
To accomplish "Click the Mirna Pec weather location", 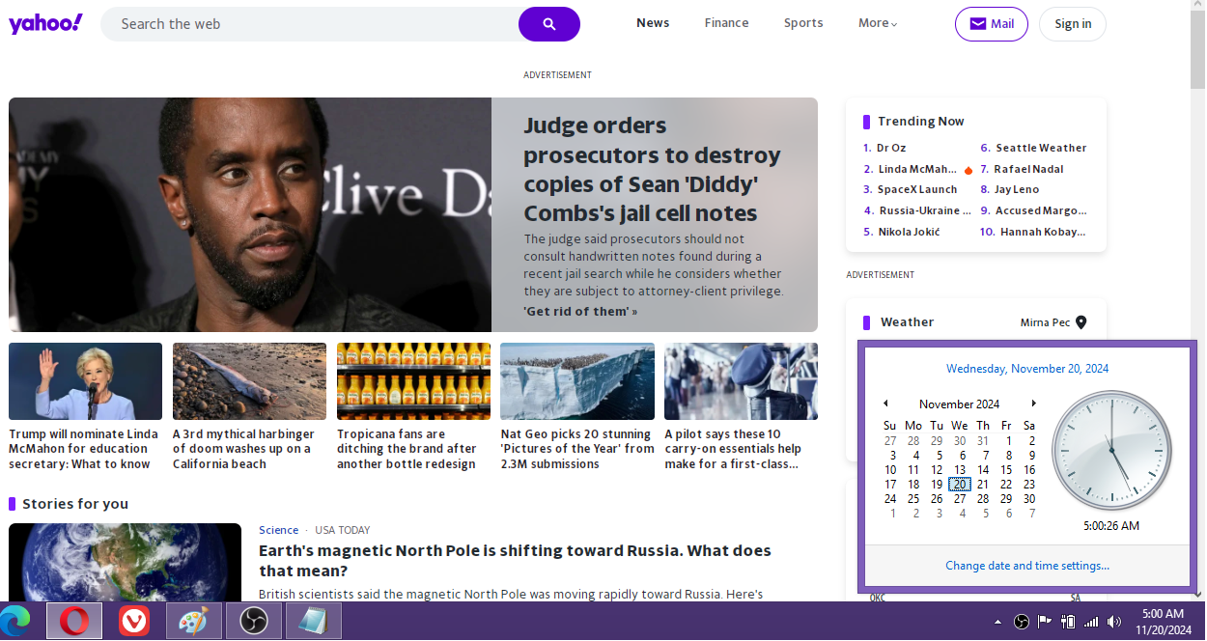I will (x=1046, y=322).
